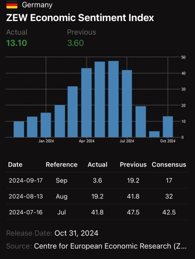195x259 pixels.
Task: Tap the Previous value 3.60
Action: (75, 43)
